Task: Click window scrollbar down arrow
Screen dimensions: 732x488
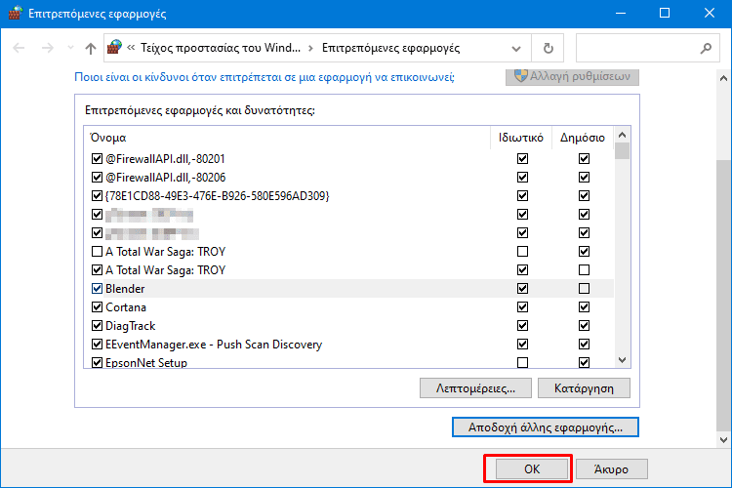Action: [x=723, y=439]
